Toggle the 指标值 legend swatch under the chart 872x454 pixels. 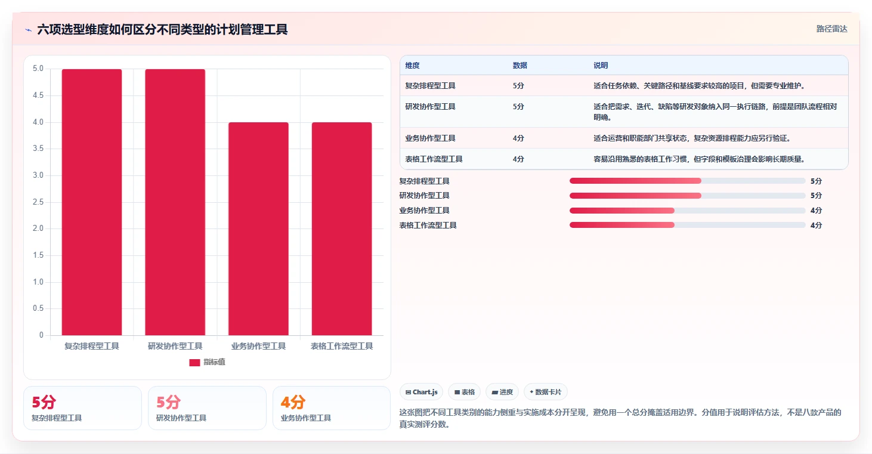click(x=194, y=362)
